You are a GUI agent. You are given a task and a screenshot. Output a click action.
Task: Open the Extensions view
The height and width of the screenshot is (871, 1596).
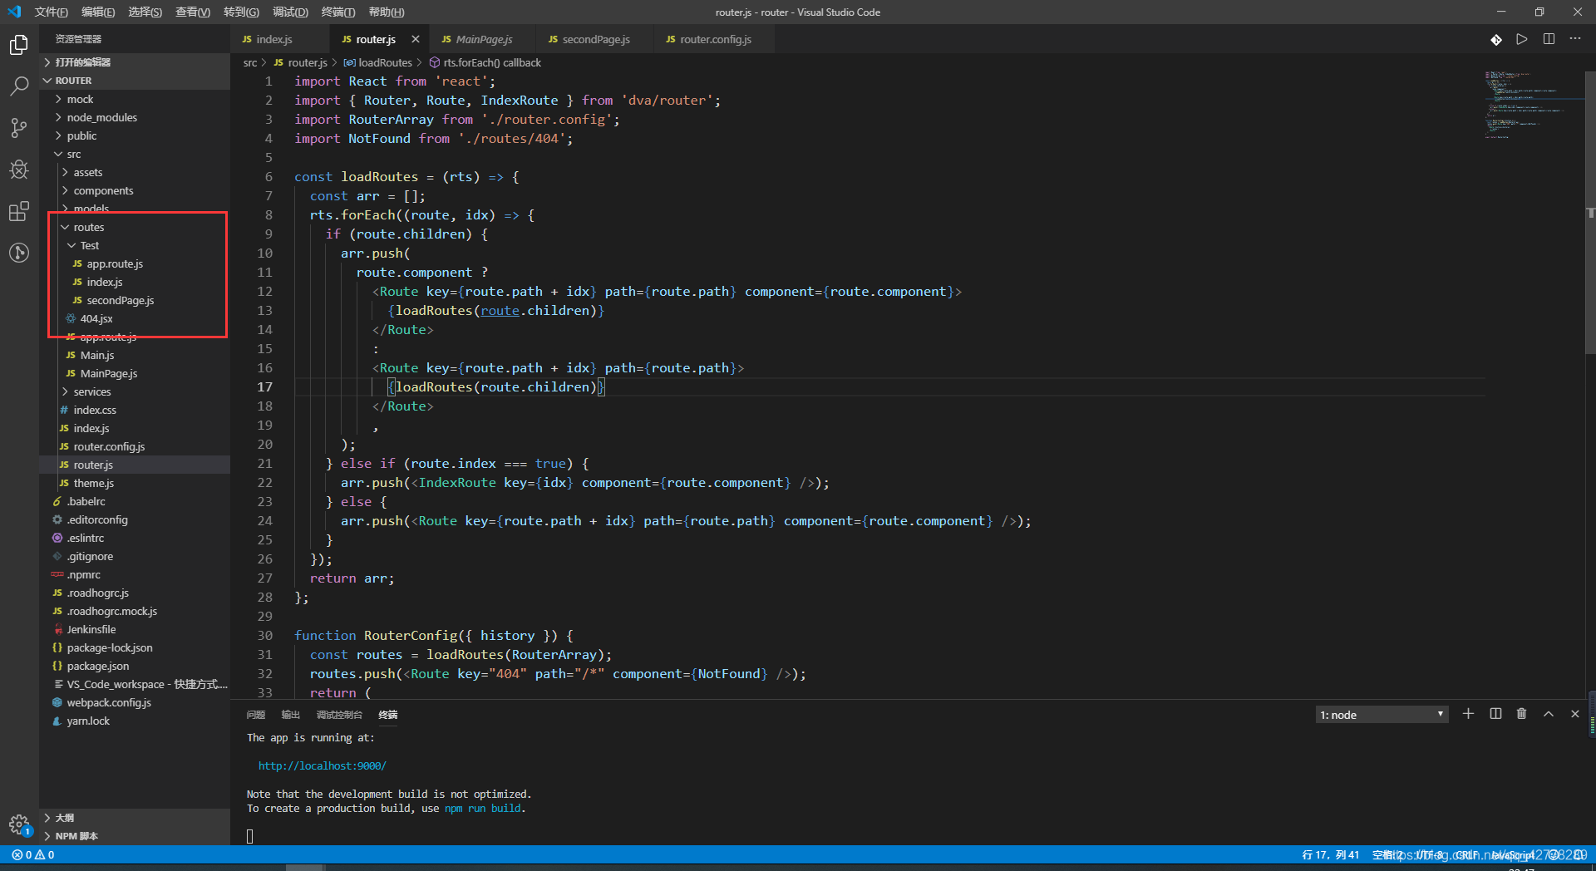pos(18,211)
